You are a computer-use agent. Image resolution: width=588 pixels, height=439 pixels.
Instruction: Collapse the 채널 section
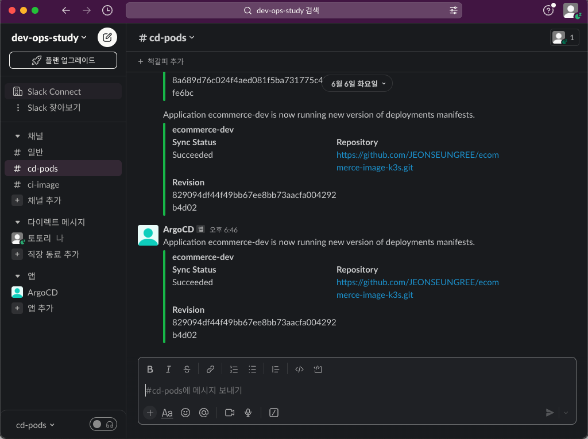tap(17, 136)
